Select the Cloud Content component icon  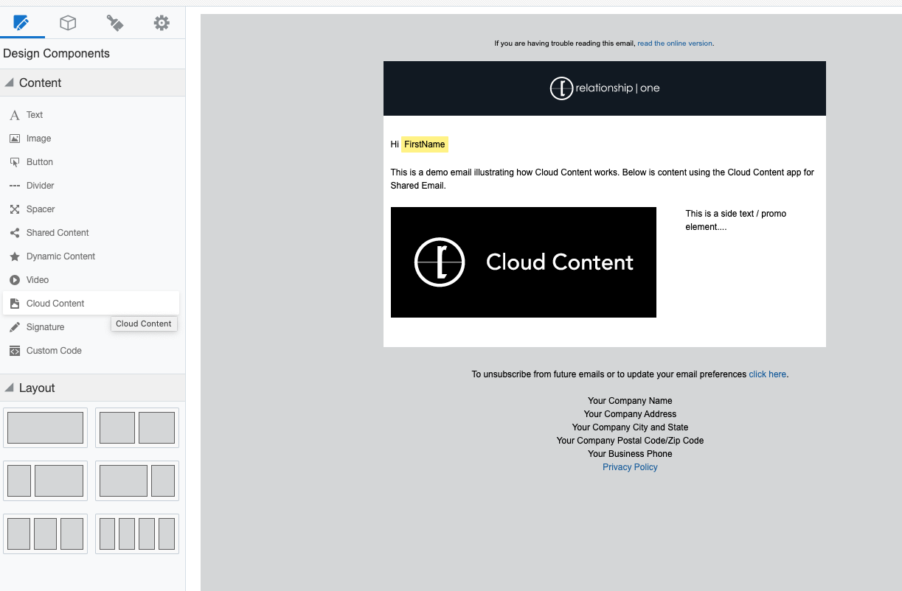[15, 304]
